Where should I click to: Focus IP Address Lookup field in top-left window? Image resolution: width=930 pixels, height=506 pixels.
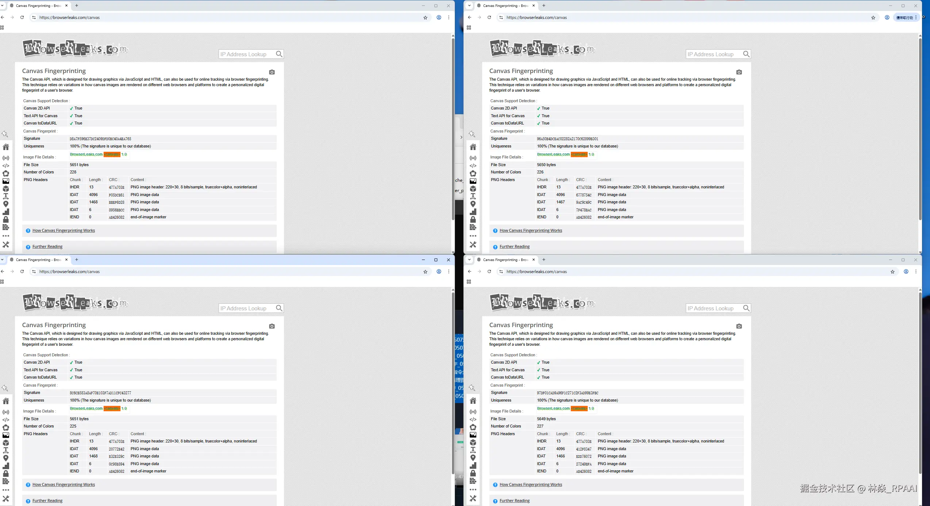coord(247,54)
